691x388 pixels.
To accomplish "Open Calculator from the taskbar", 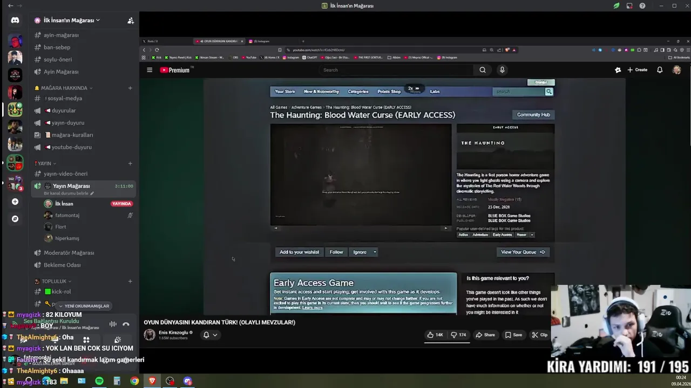I will pos(117,381).
